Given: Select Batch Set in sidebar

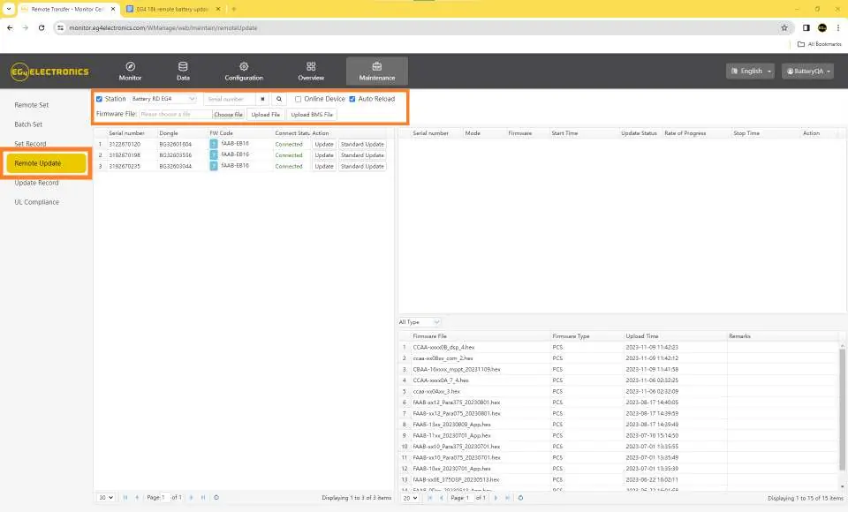Looking at the screenshot, I should 28,124.
